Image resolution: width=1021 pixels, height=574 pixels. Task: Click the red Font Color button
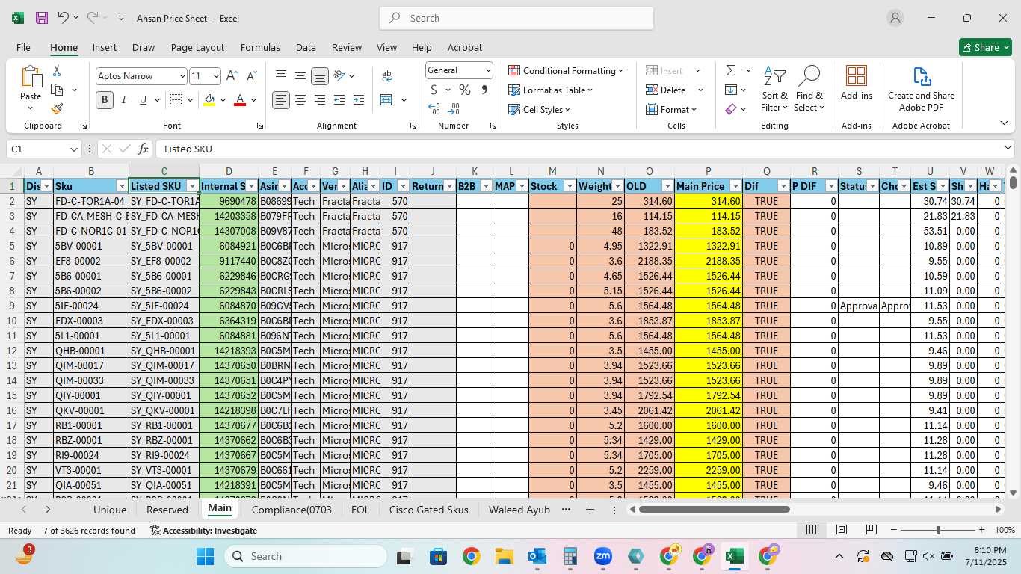(x=240, y=100)
